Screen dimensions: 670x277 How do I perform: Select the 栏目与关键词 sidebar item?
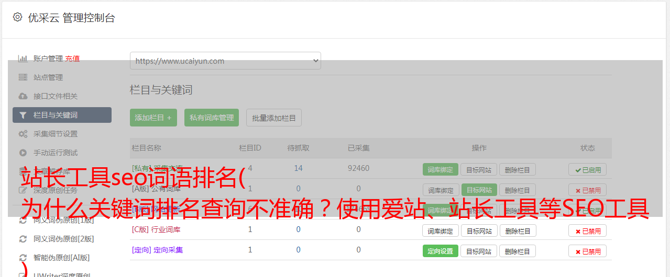click(x=62, y=115)
